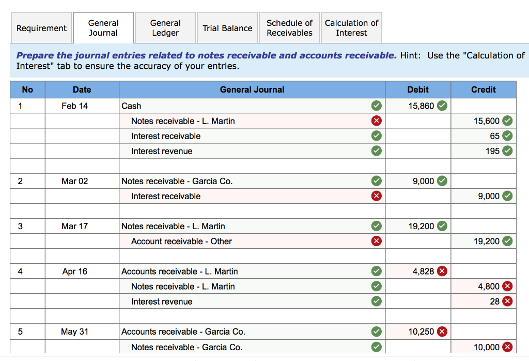
Task: Click green check beside 19,200 debit
Action: click(x=442, y=226)
